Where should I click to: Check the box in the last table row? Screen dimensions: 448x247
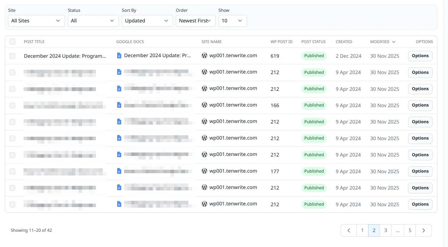pos(12,204)
